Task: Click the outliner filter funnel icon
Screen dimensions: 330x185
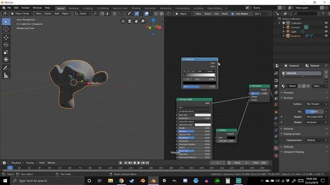Action: 323,14
